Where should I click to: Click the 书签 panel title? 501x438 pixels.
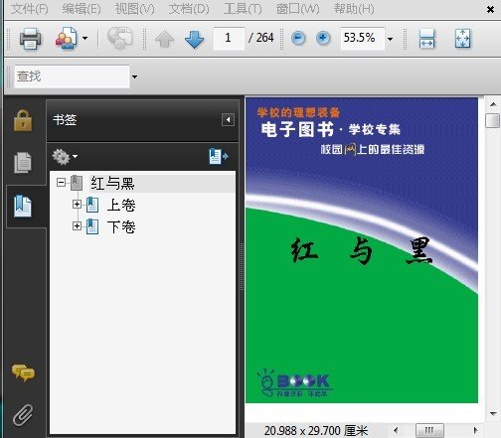click(x=65, y=120)
